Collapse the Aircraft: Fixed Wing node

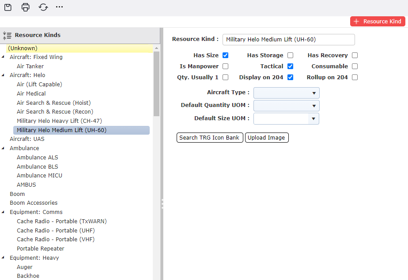(3, 56)
